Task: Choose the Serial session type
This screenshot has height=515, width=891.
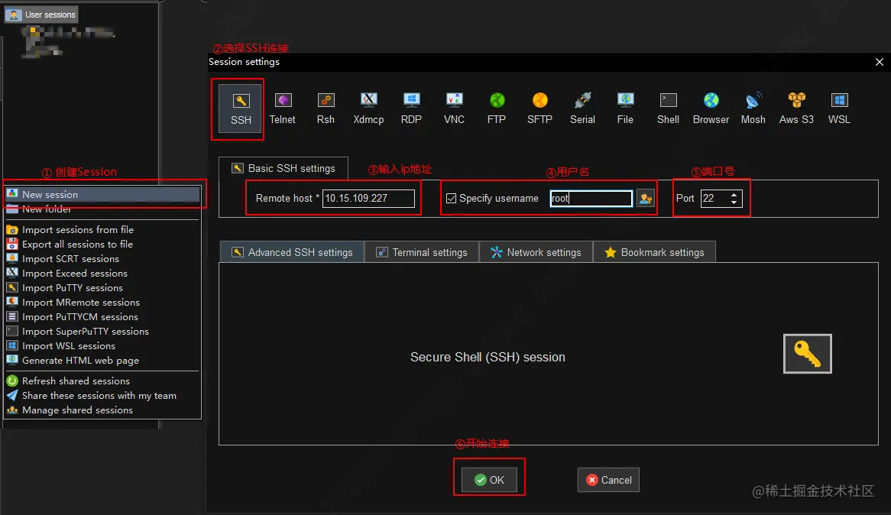Action: 582,109
